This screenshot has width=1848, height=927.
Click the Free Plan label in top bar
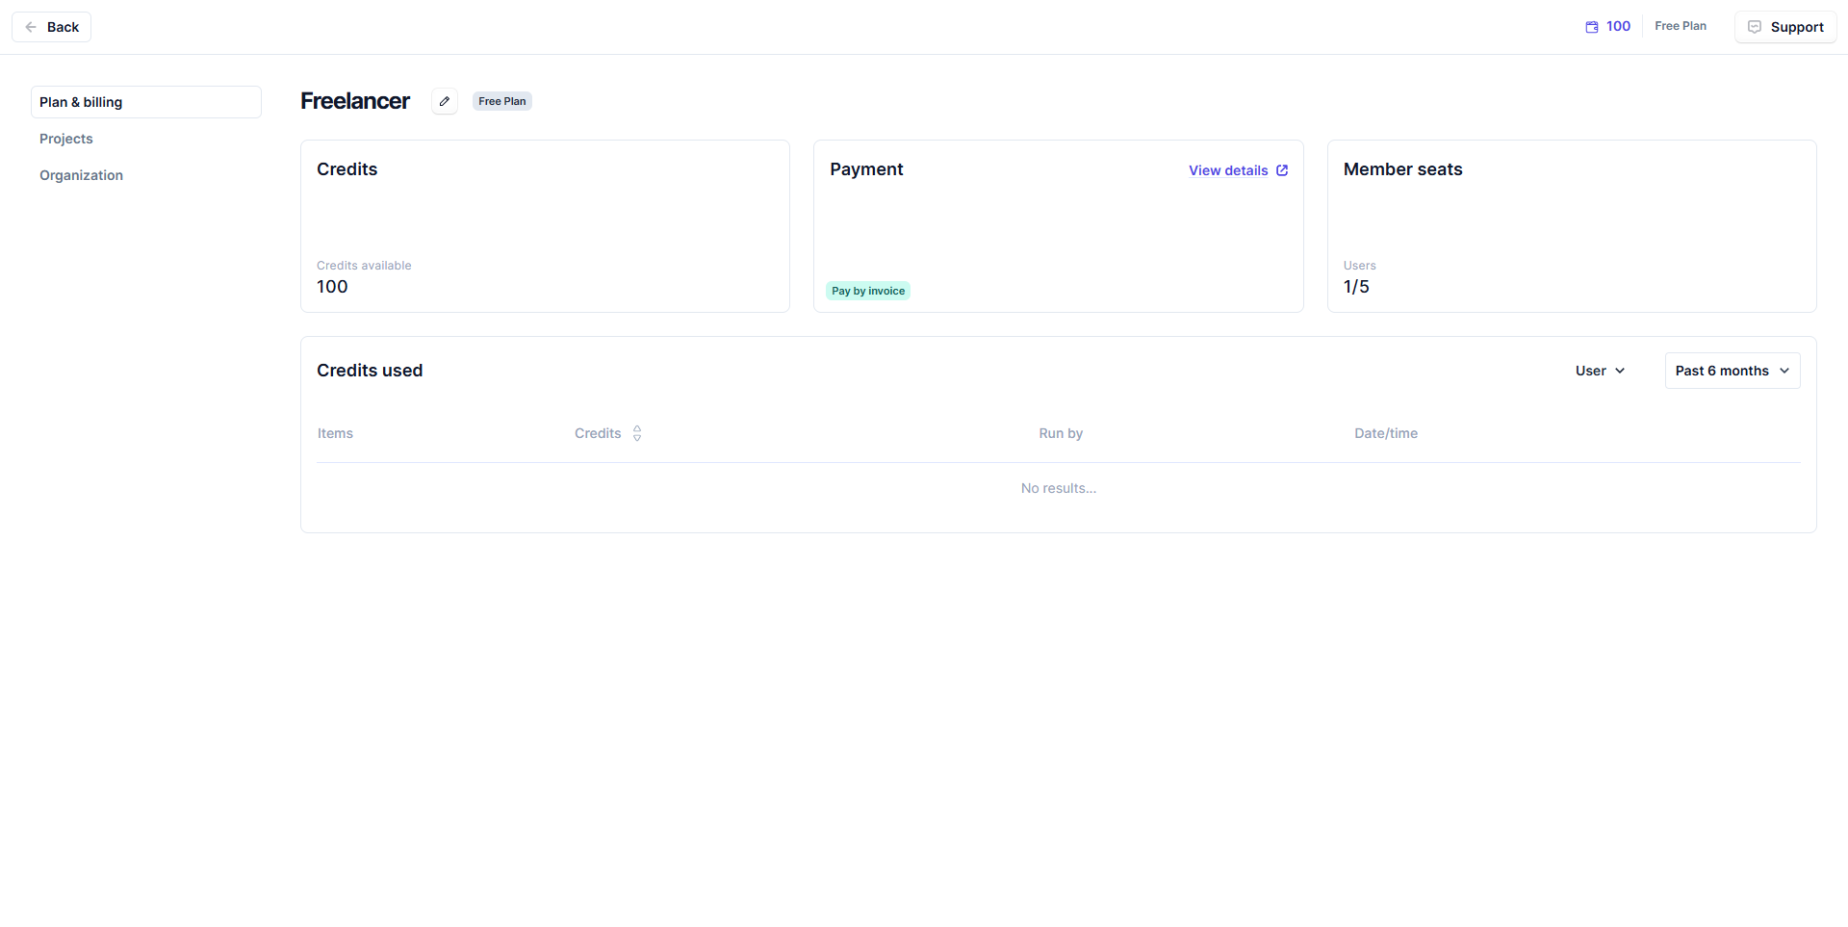(x=1680, y=26)
